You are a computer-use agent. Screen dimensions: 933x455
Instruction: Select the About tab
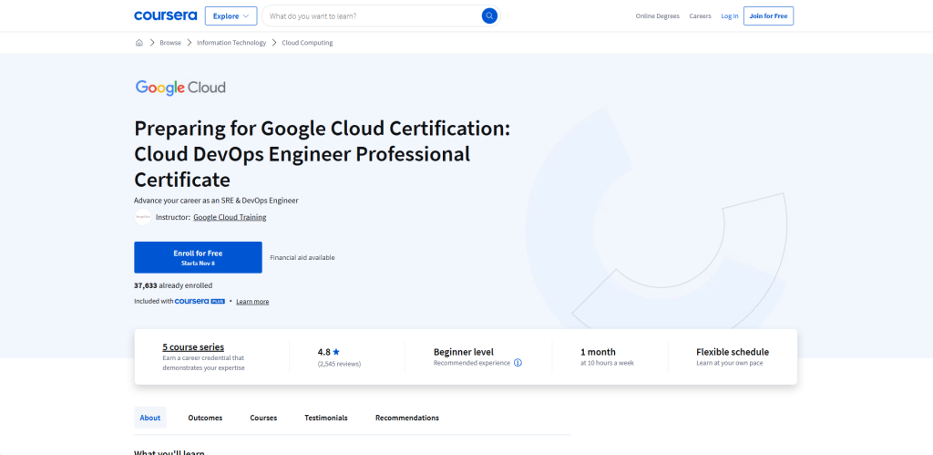[150, 419]
